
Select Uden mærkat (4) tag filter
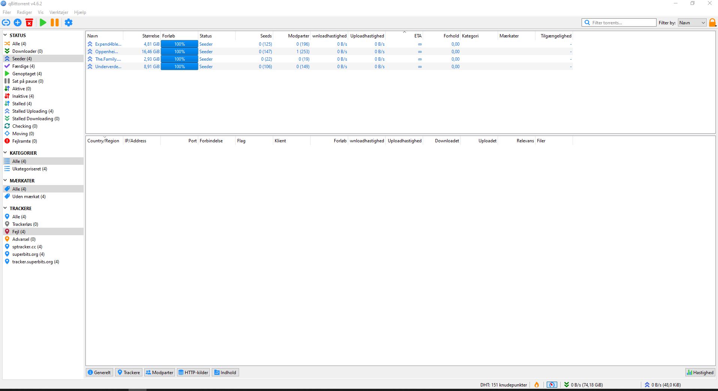click(43, 197)
